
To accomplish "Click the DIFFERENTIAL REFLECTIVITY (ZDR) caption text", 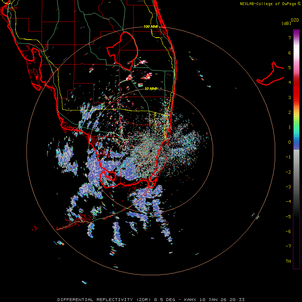I will pyautogui.click(x=105, y=300).
